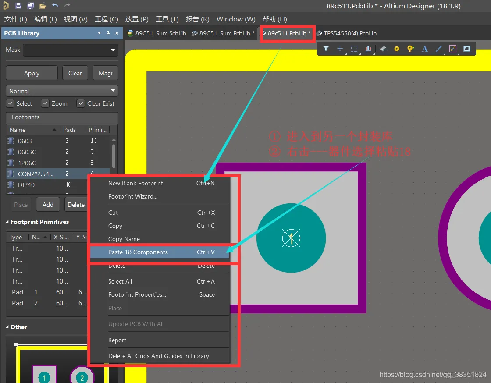Viewport: 491px width, 383px height.
Task: Click Report in the context menu
Action: [160, 340]
